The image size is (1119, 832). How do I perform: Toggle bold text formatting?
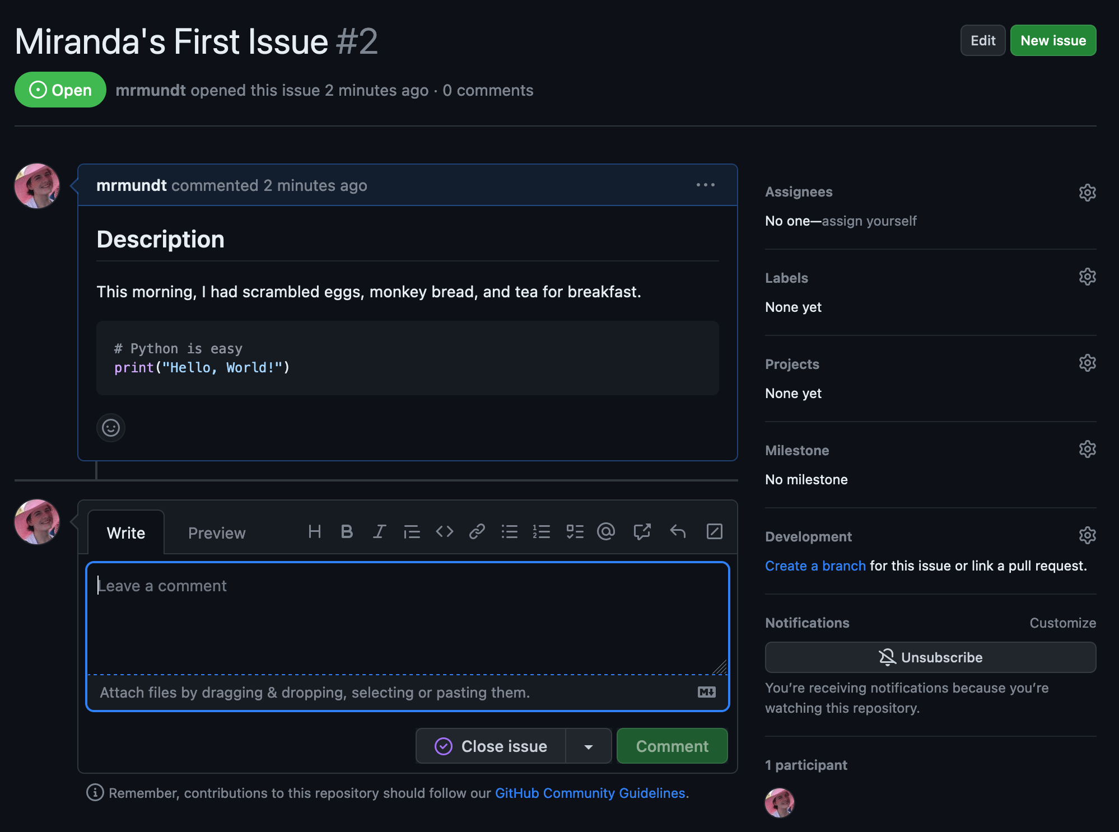(347, 531)
